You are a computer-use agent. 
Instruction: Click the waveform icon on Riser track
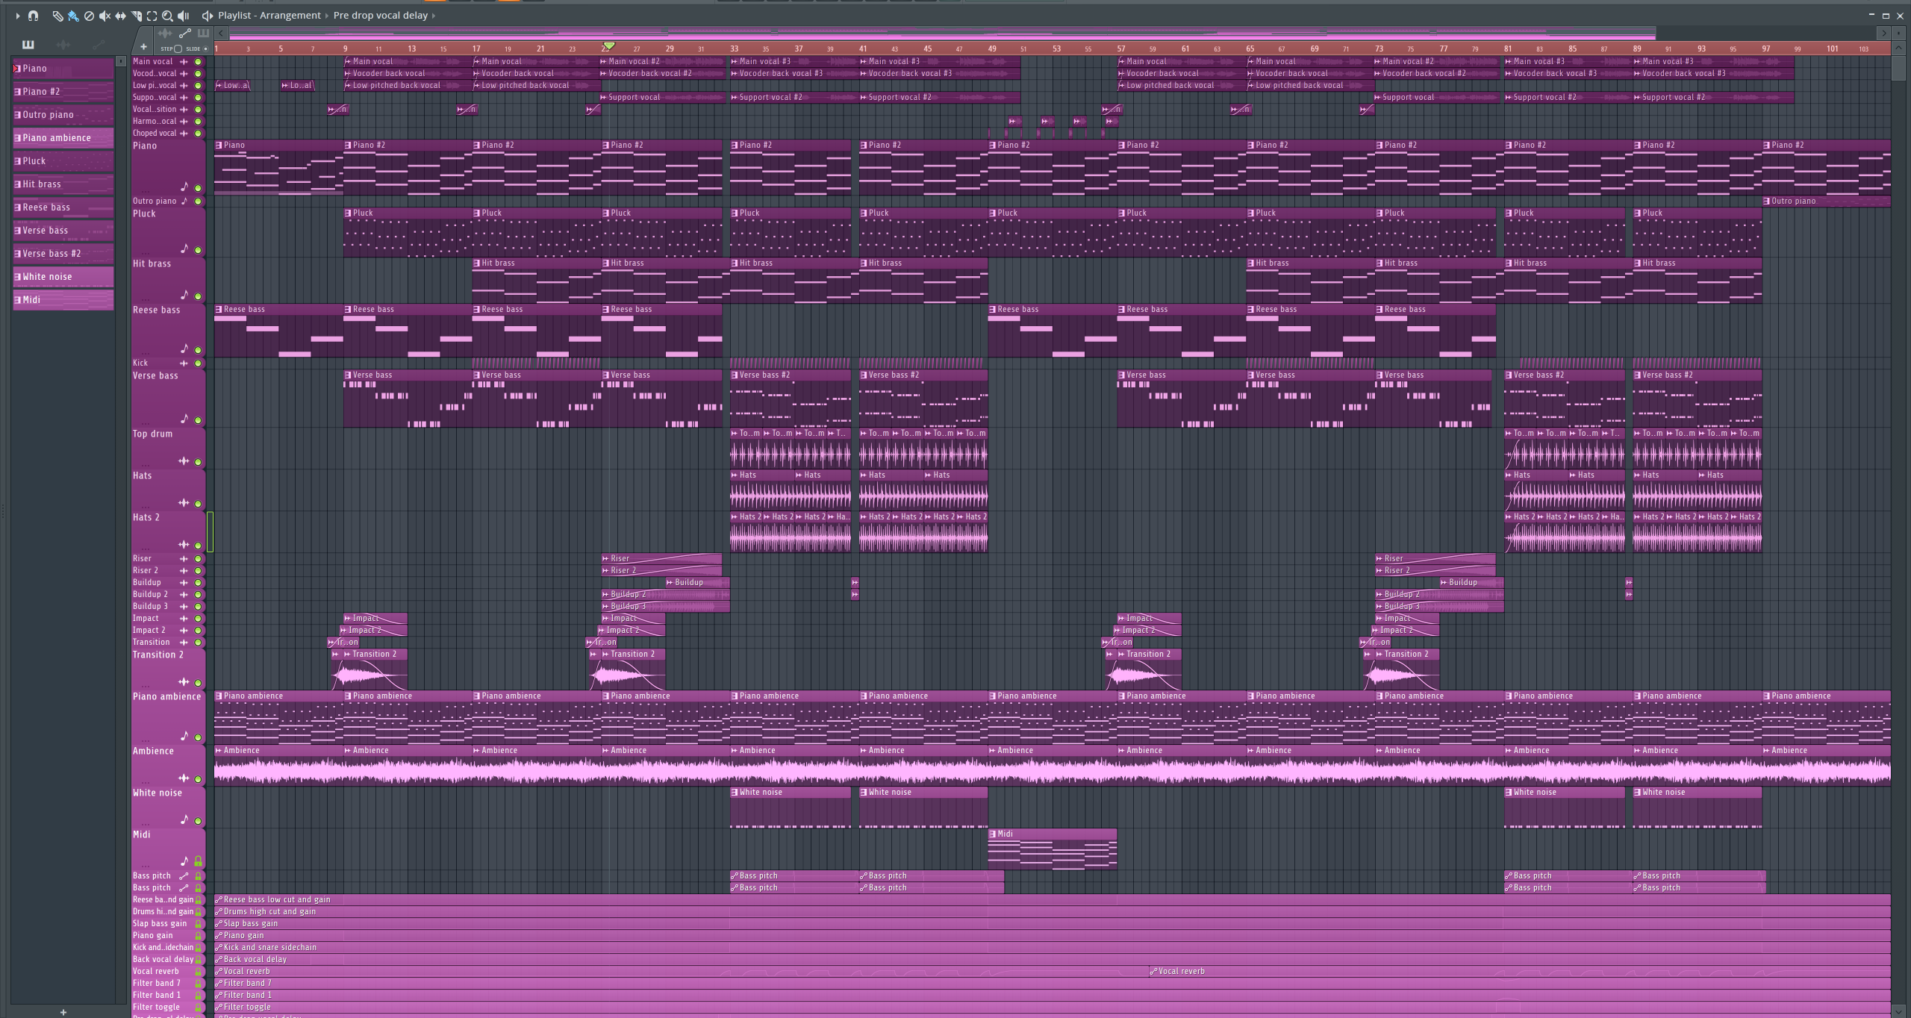(x=184, y=558)
